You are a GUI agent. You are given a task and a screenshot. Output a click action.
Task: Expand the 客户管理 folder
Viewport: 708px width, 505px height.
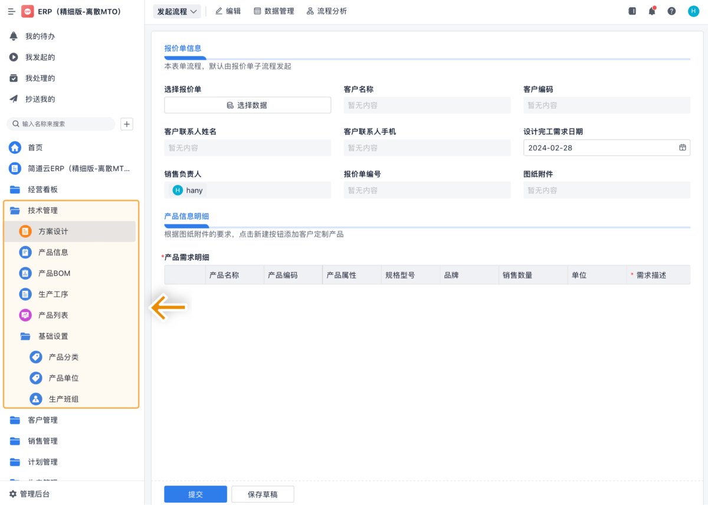click(42, 420)
